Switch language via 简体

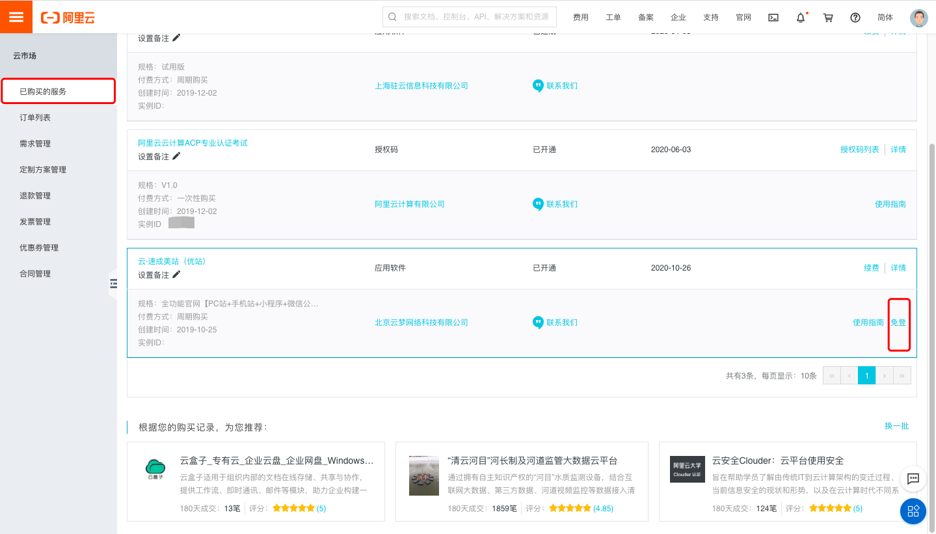point(885,18)
